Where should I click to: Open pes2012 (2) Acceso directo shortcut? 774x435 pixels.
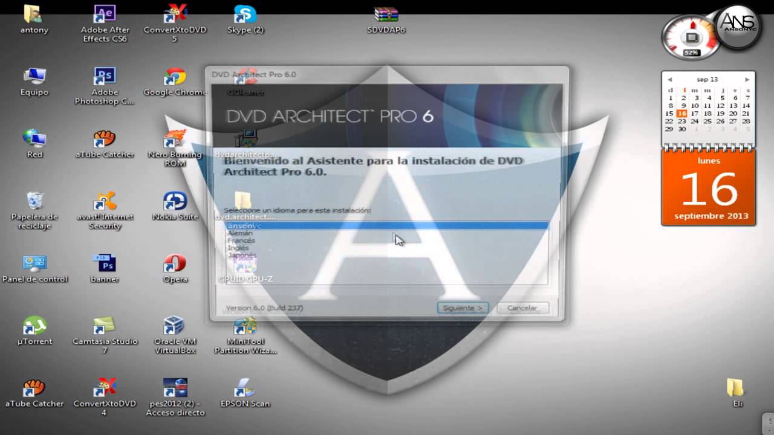(x=175, y=398)
